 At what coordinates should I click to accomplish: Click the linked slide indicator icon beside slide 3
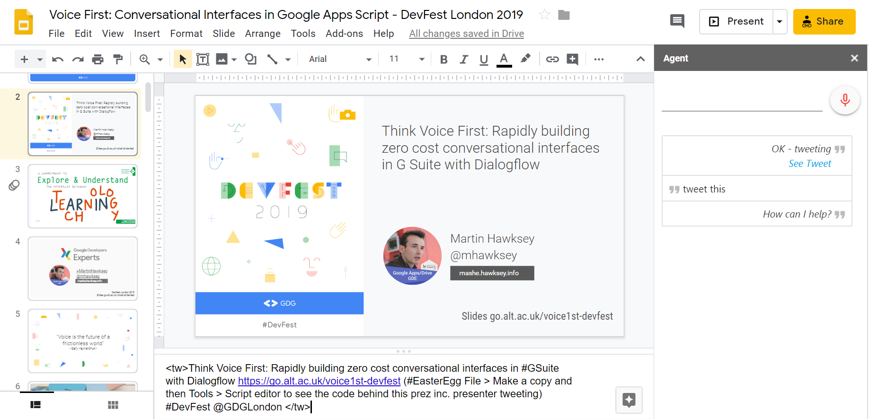pyautogui.click(x=14, y=185)
